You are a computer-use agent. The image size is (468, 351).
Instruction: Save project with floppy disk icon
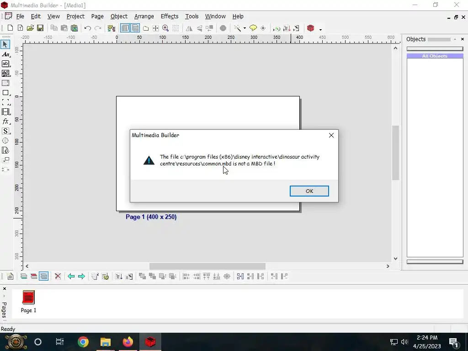[40, 28]
